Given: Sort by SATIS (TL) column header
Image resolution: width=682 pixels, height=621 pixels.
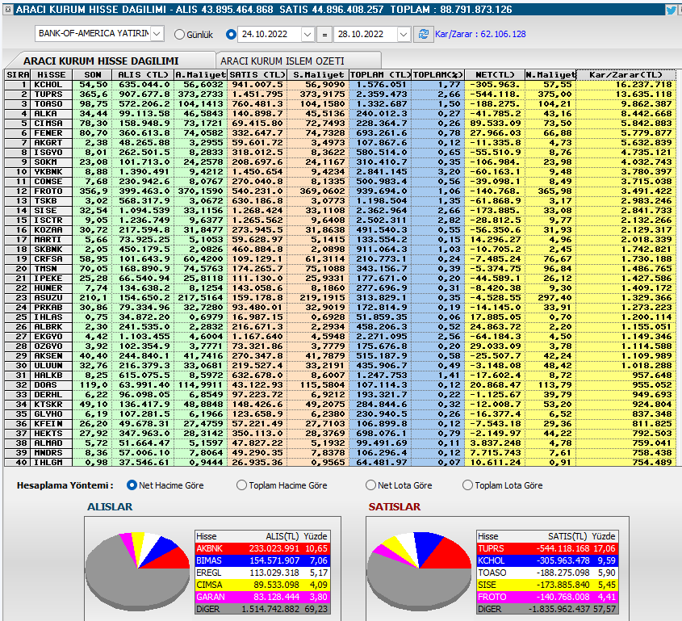Looking at the screenshot, I should coord(257,75).
